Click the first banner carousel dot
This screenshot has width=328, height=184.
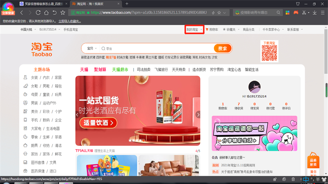pyautogui.click(x=130, y=140)
